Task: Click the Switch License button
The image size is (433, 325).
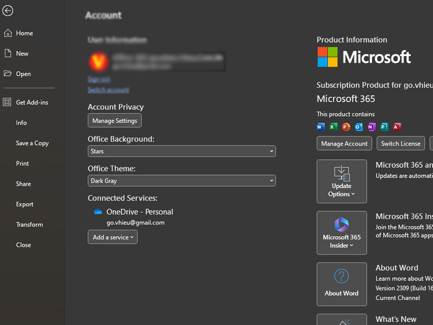Action: (x=401, y=144)
